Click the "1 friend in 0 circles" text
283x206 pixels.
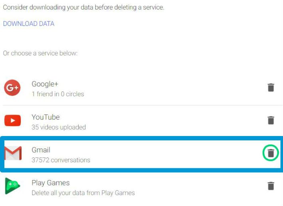(x=57, y=94)
